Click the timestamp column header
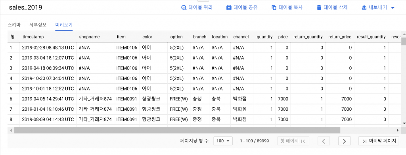Image resolution: width=406 pixels, height=155 pixels. (x=33, y=37)
